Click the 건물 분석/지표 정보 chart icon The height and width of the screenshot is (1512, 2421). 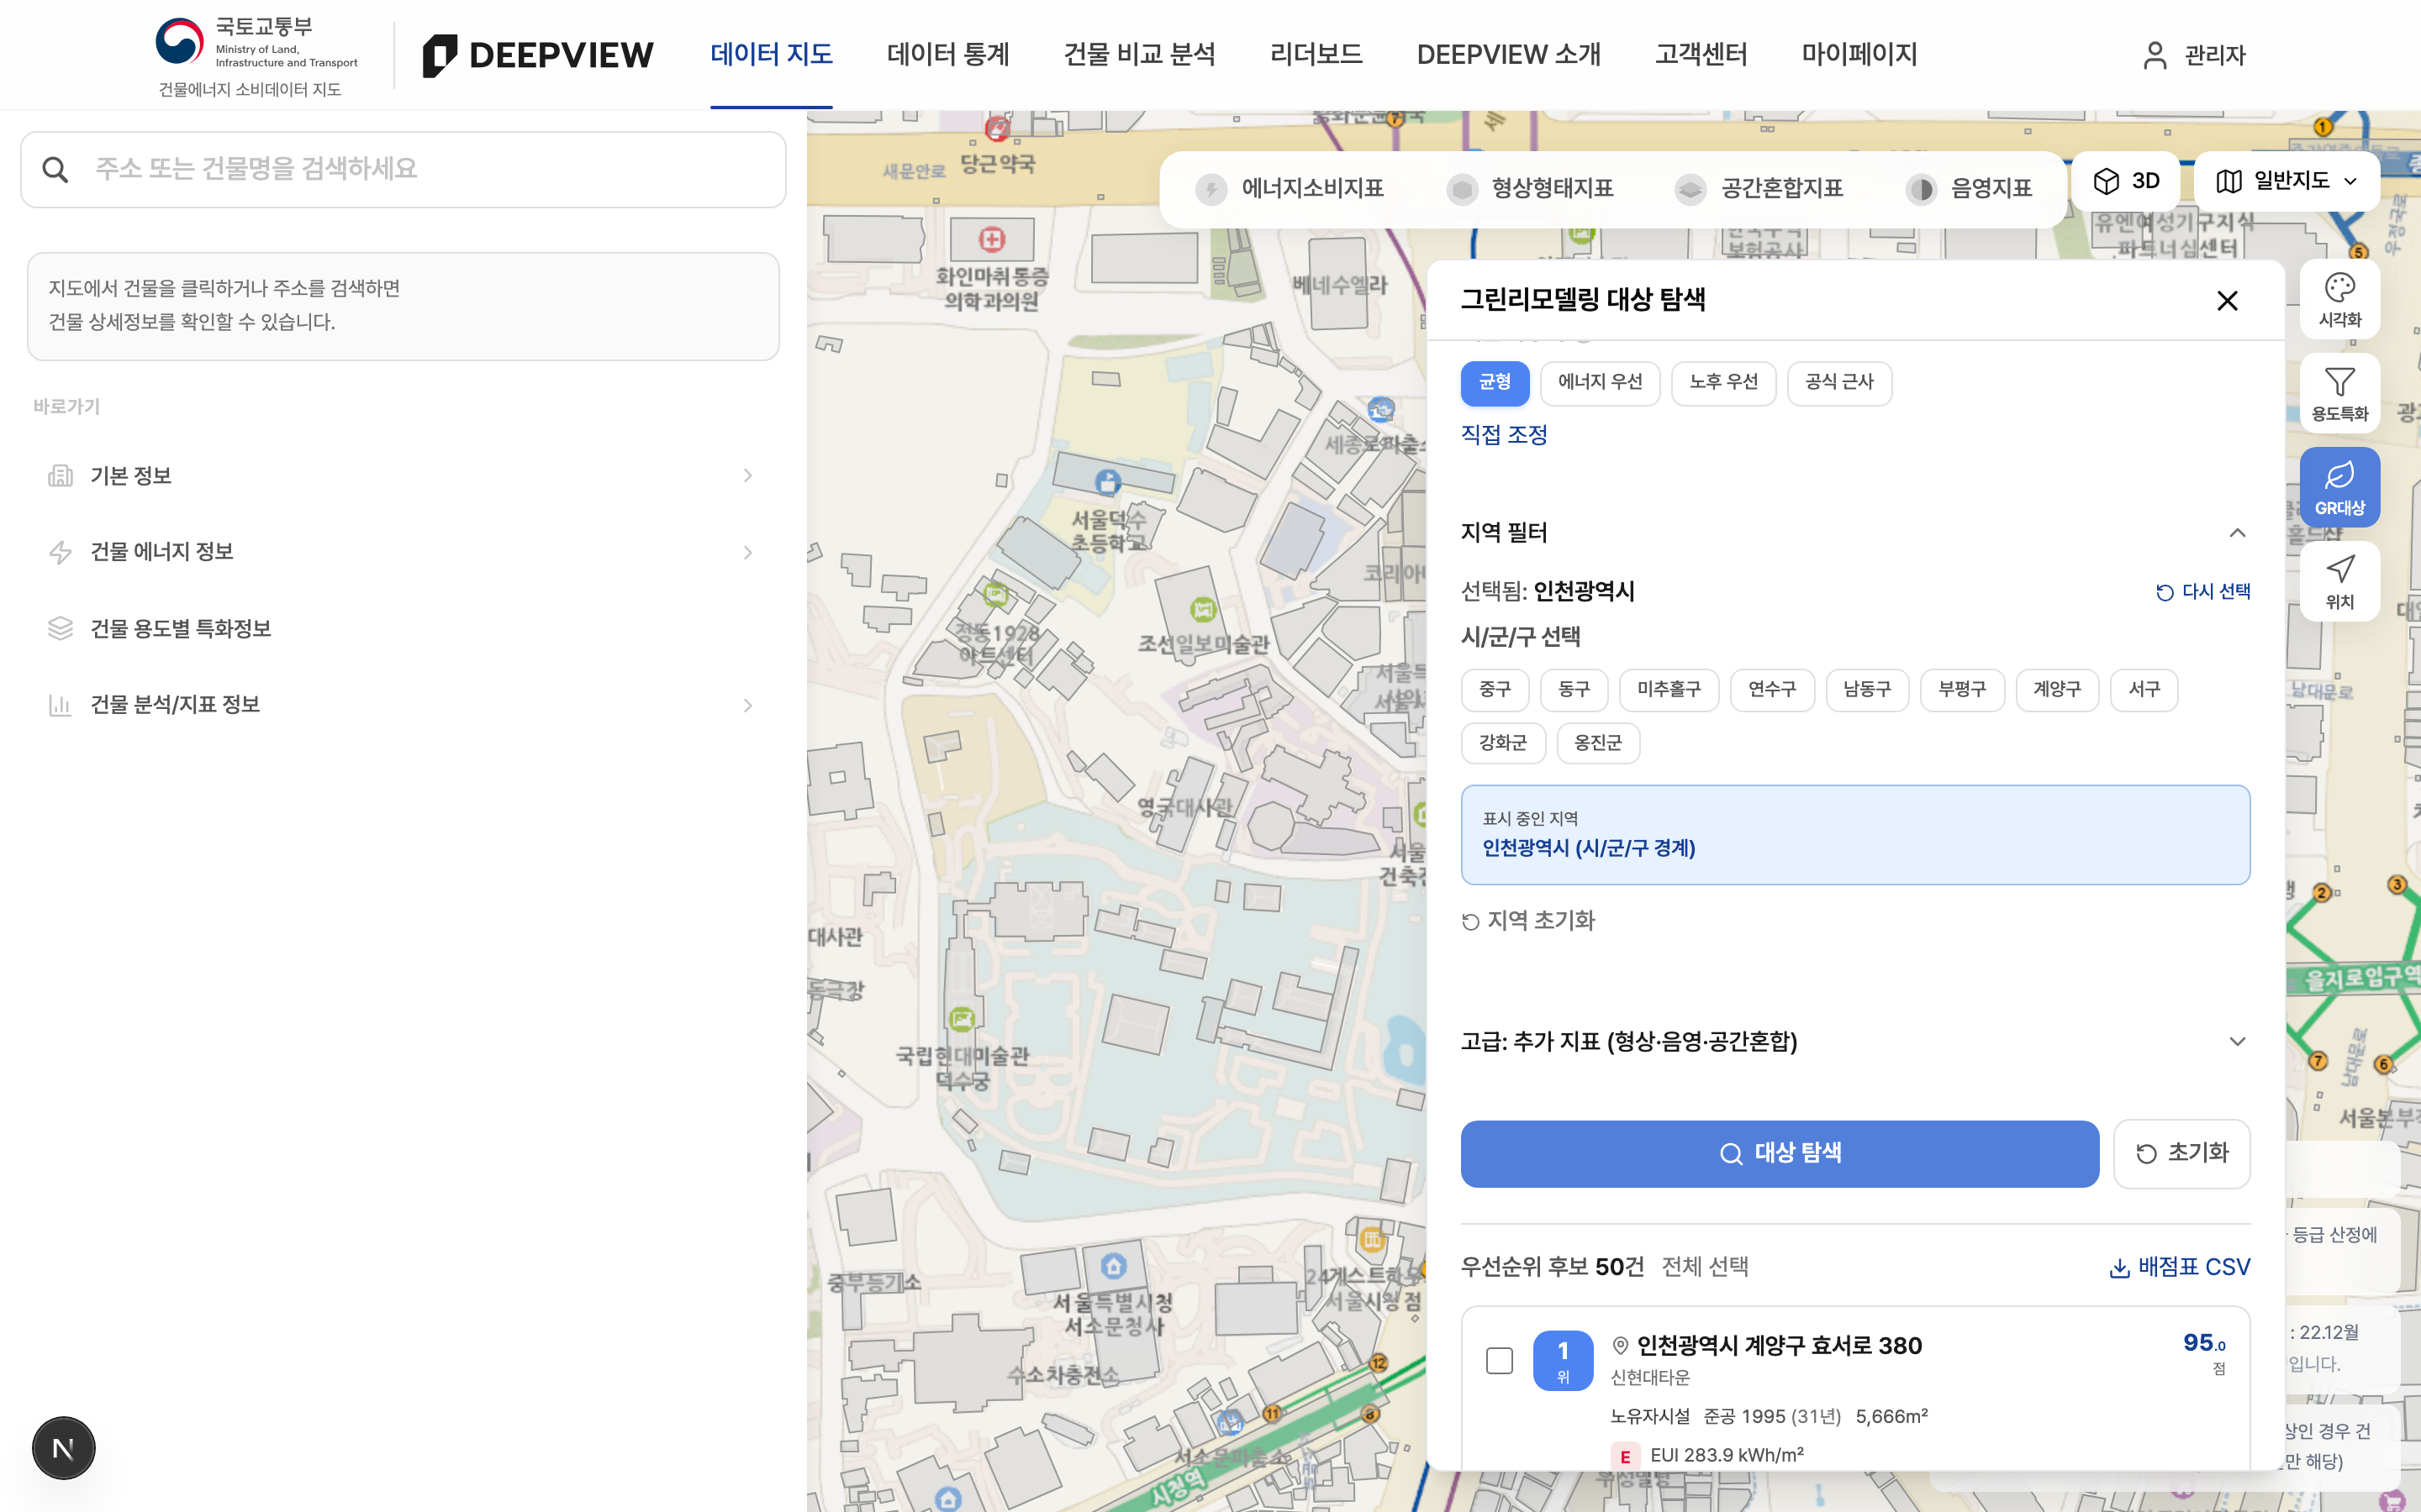(x=60, y=705)
